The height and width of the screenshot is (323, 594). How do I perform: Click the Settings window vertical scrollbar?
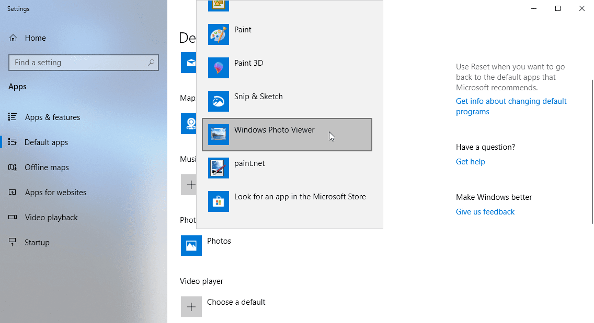[592, 151]
